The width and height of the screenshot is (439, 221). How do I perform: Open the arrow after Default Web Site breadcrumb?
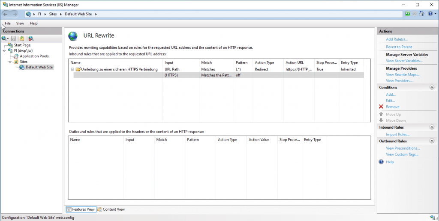[96, 14]
